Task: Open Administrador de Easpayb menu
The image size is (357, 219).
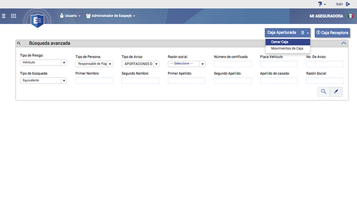Action: [110, 16]
